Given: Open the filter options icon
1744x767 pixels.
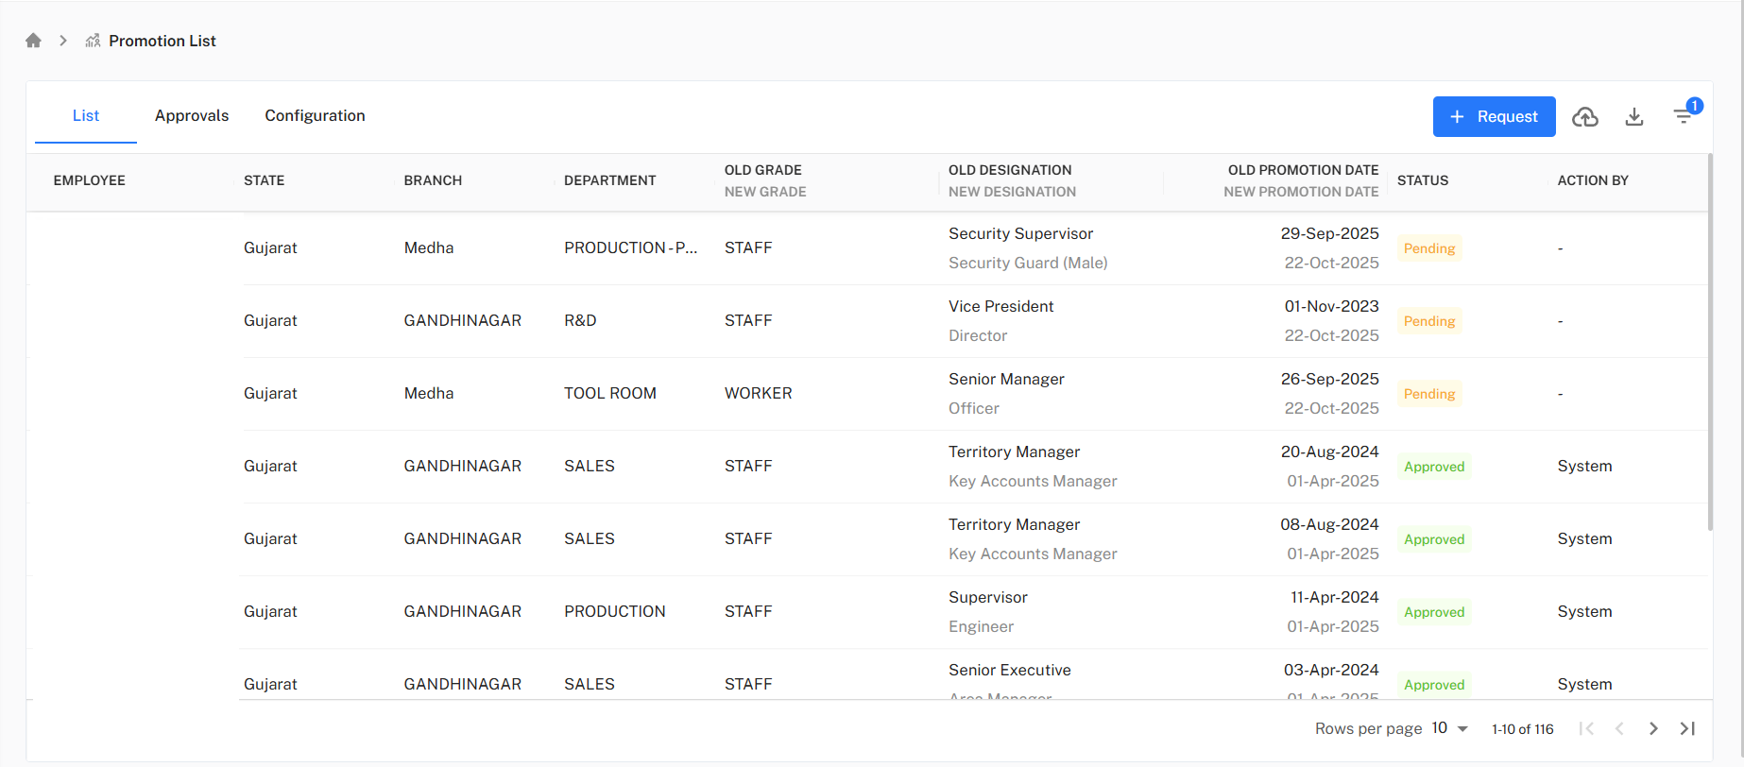Looking at the screenshot, I should point(1684,116).
